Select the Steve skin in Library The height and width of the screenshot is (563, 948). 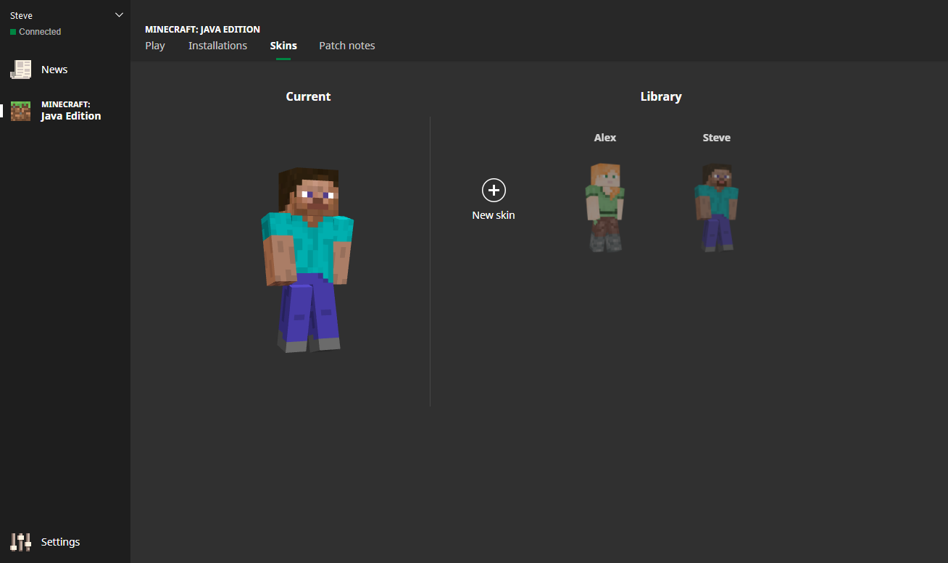[717, 207]
